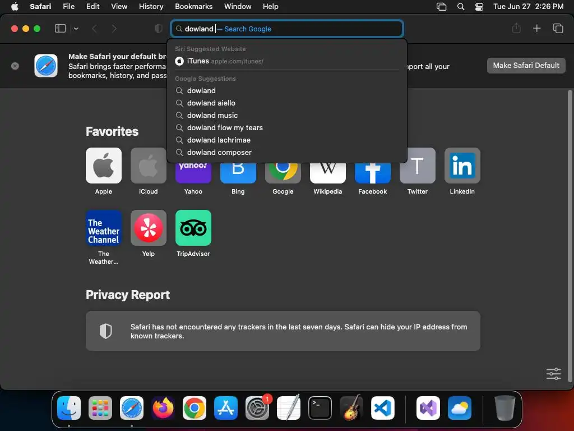Image resolution: width=574 pixels, height=431 pixels.
Task: Open the Safari menu
Action: point(40,6)
